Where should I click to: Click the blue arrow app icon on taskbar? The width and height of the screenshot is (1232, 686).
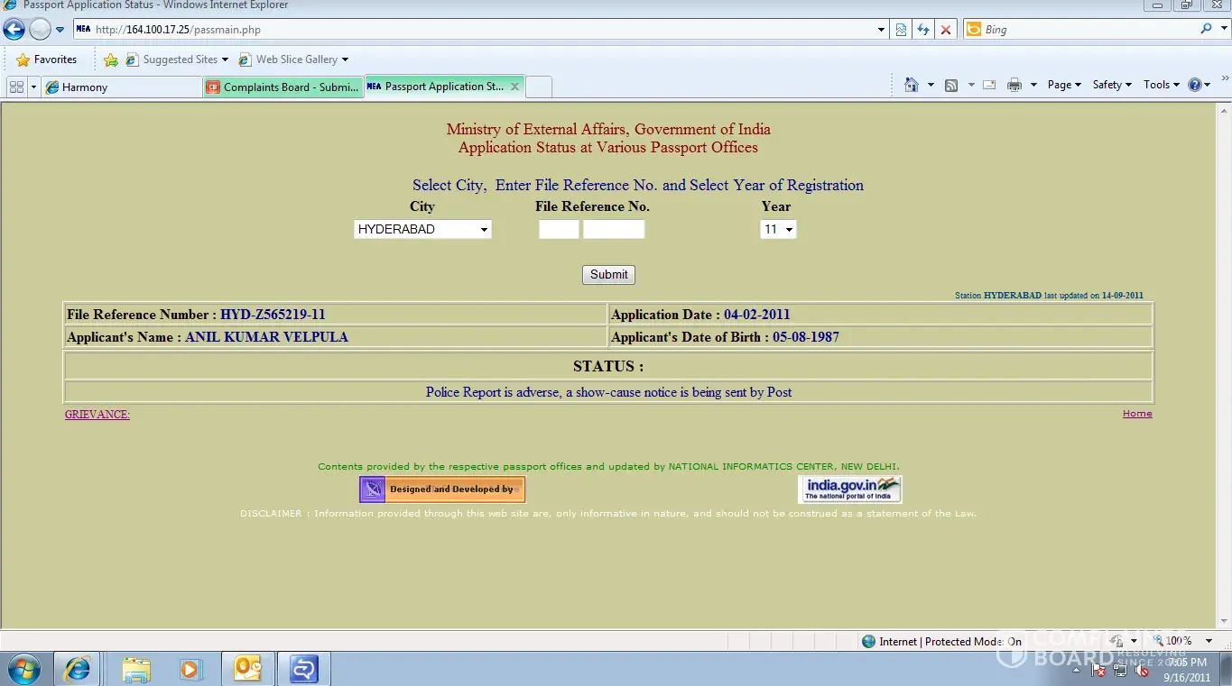point(304,669)
